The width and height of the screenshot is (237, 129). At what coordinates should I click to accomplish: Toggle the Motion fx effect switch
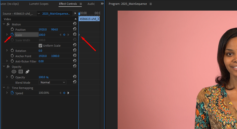8,24
